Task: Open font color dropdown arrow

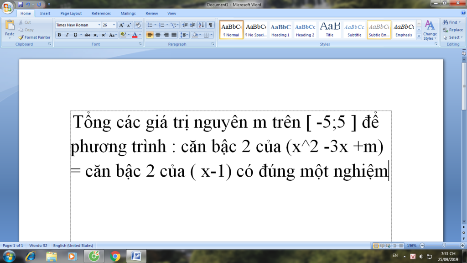Action: coord(140,35)
